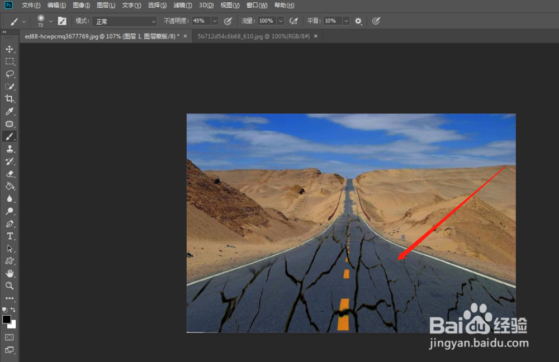
Task: Open the Edit Toolbar three-dots button
Action: click(10, 298)
